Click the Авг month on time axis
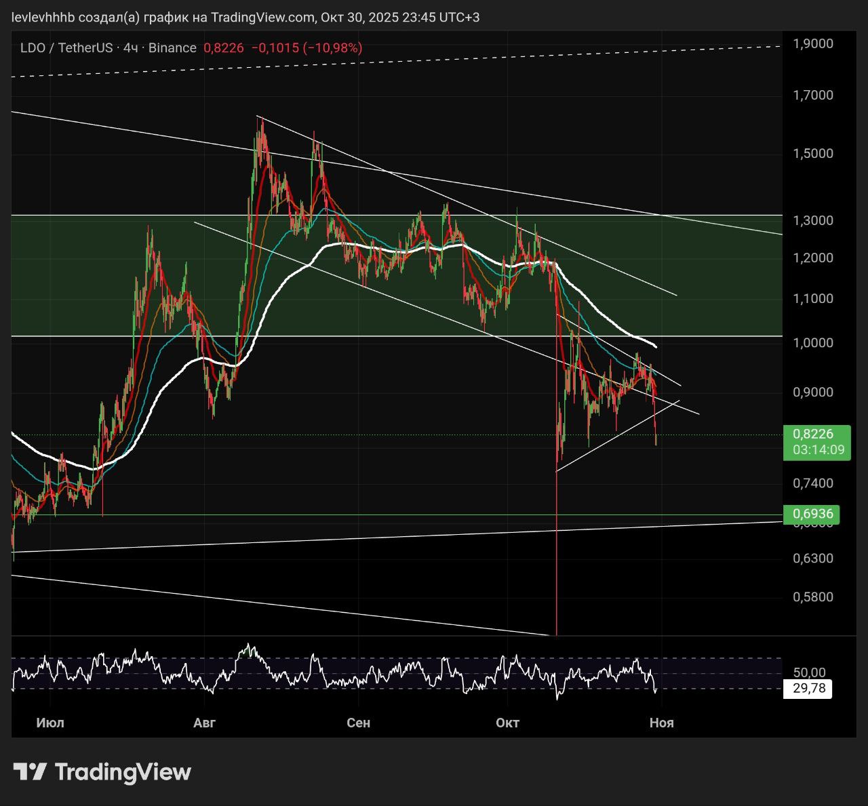 [204, 723]
